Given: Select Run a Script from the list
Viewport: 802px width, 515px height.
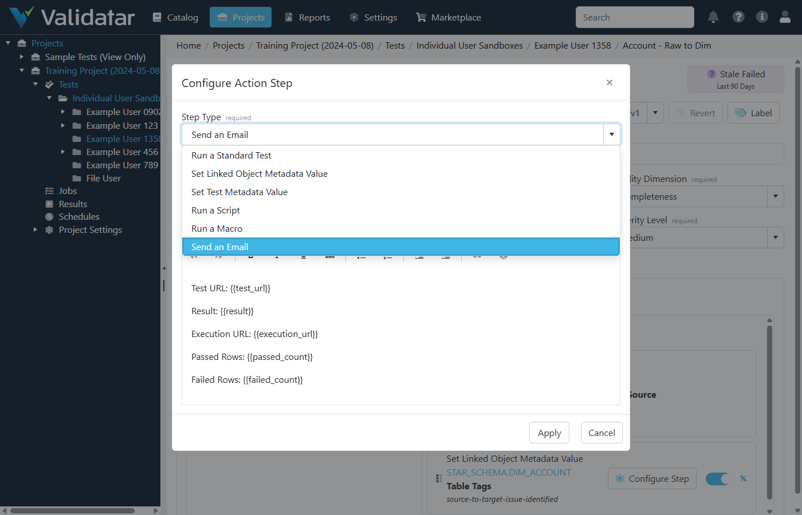Looking at the screenshot, I should [216, 210].
